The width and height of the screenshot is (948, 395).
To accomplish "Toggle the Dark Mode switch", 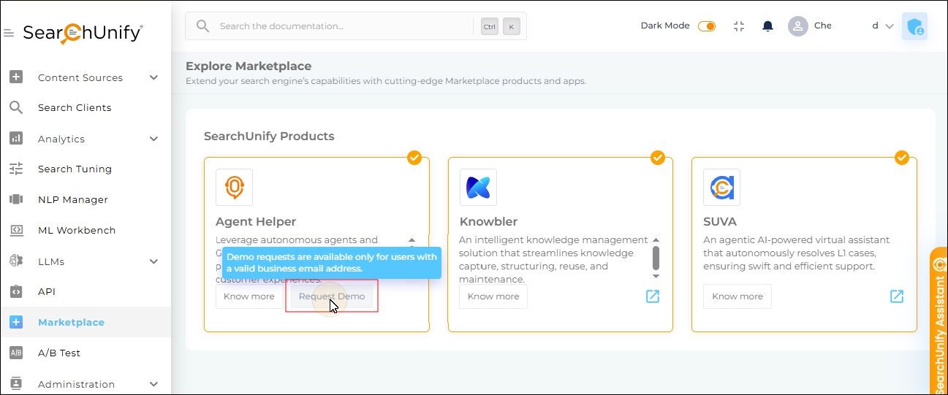I will pos(707,26).
